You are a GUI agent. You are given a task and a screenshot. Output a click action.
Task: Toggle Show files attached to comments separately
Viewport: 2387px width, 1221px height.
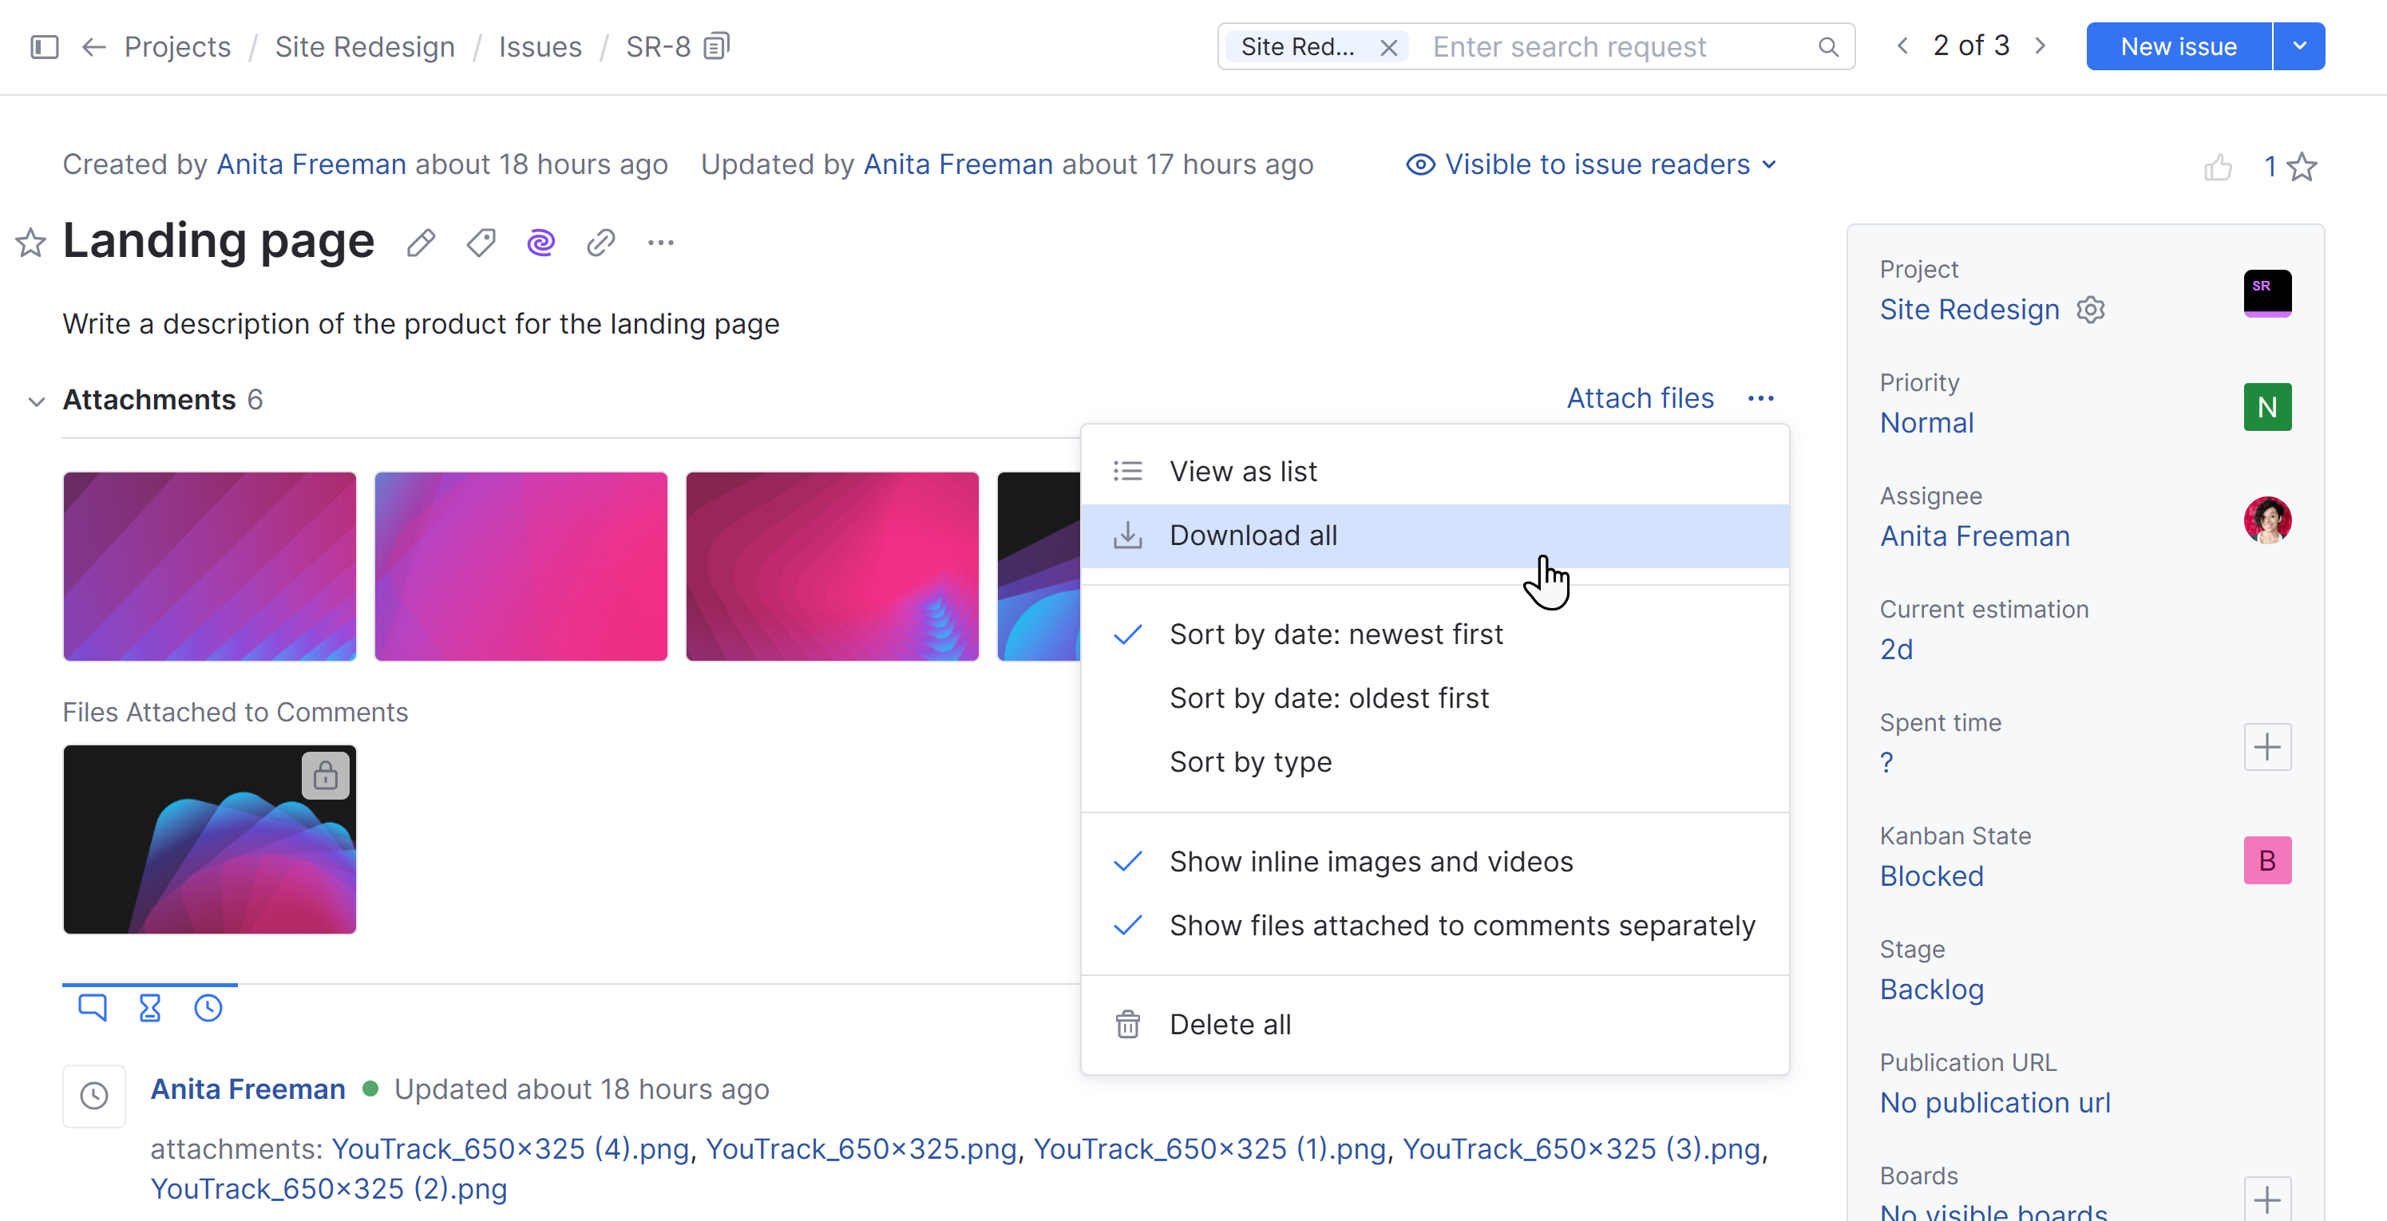point(1461,926)
